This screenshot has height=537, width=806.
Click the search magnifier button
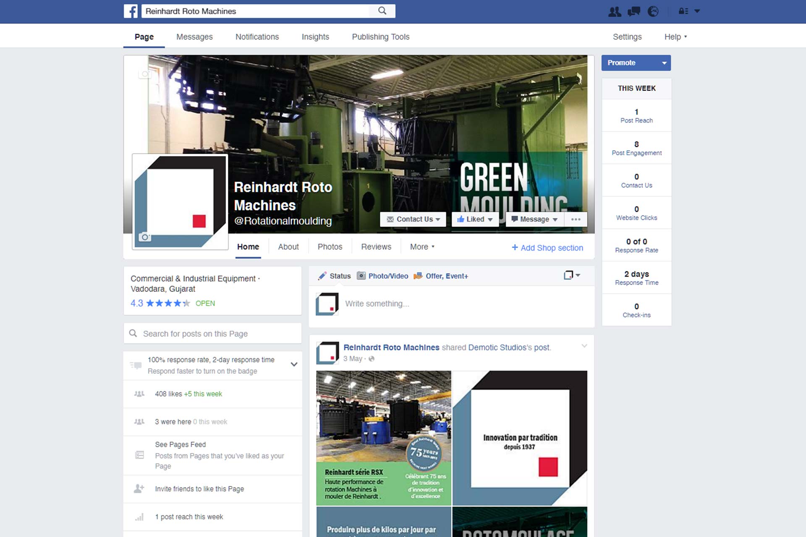(x=382, y=11)
